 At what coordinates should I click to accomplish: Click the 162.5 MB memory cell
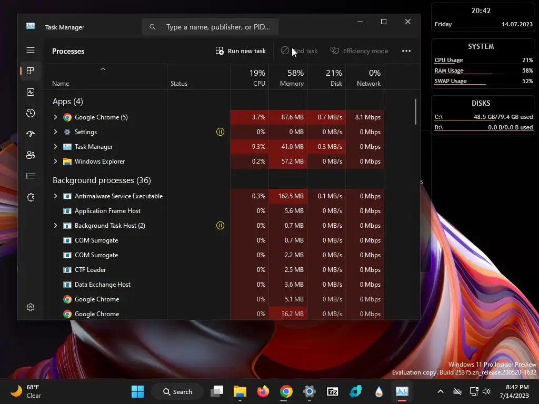pyautogui.click(x=288, y=196)
